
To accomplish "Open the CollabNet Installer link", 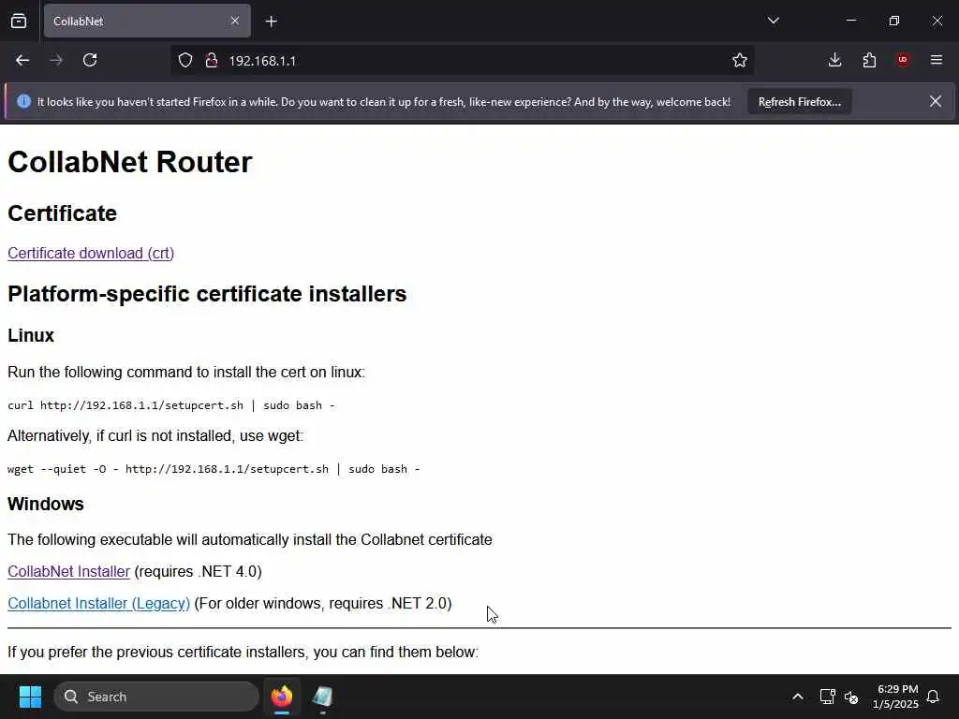I will click(x=68, y=571).
